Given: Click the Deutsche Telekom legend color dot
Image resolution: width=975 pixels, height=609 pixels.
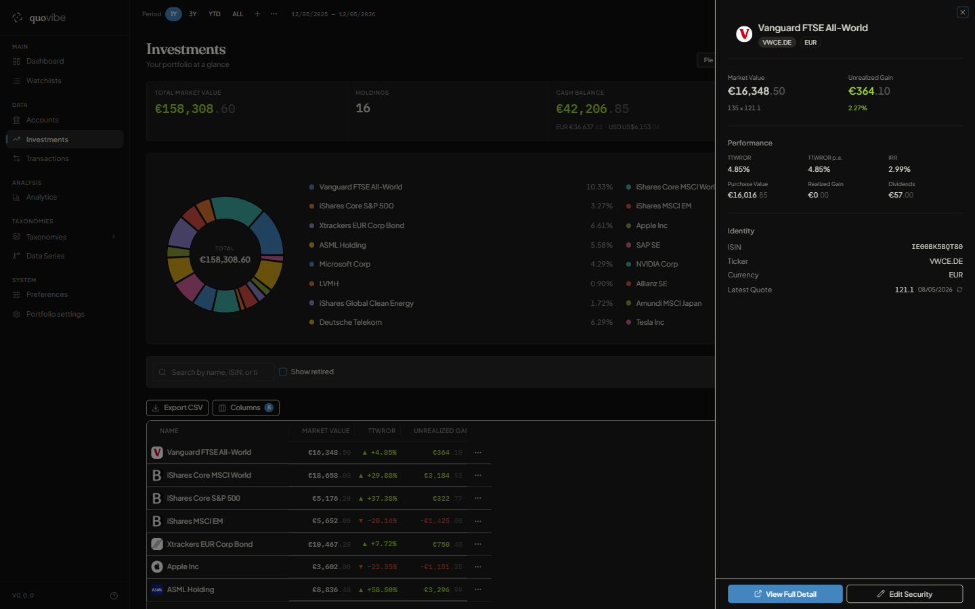Looking at the screenshot, I should coord(311,323).
